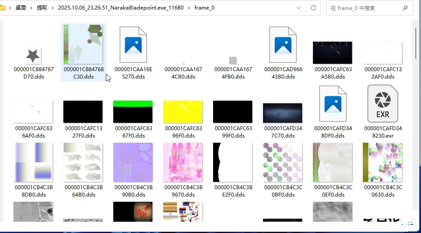Select blue cloudy thumbnail 000001CAFD347C70.dds
This screenshot has height=233, width=421.
283,113
